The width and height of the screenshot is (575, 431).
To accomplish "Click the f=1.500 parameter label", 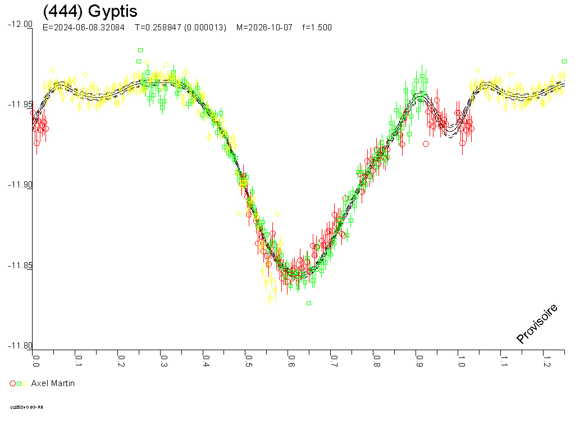I will point(317,27).
